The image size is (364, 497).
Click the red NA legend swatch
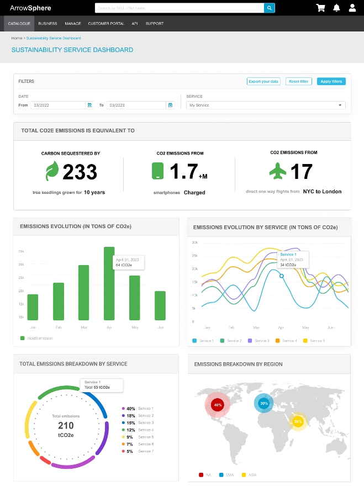(x=201, y=474)
